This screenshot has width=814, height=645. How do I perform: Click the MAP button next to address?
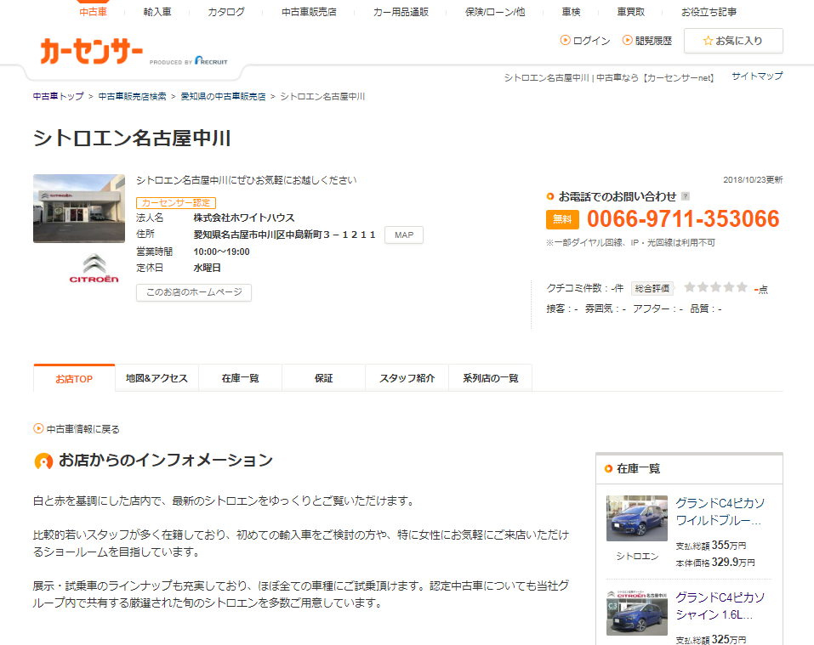click(x=404, y=235)
